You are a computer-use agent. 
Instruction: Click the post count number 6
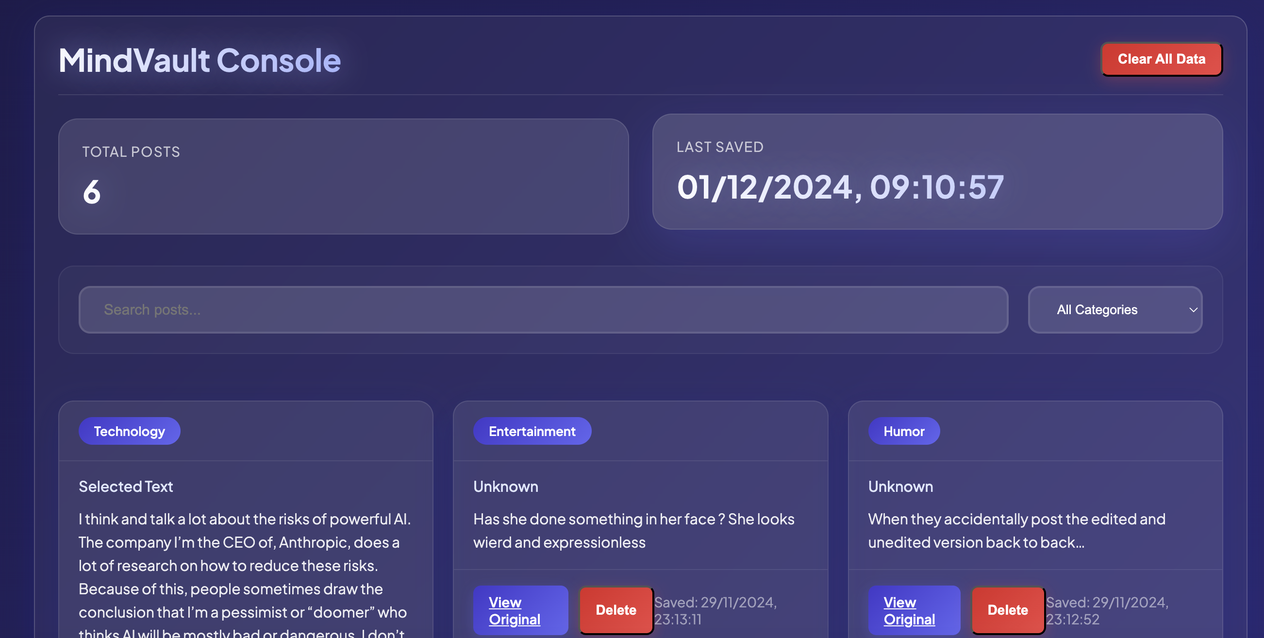pyautogui.click(x=92, y=192)
